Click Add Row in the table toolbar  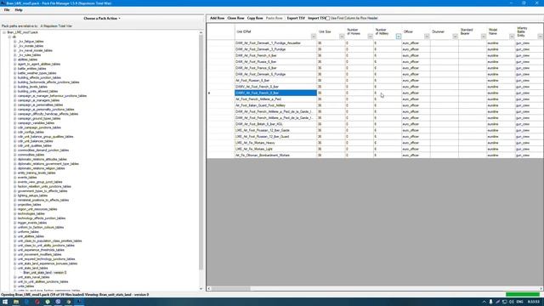[x=218, y=18]
